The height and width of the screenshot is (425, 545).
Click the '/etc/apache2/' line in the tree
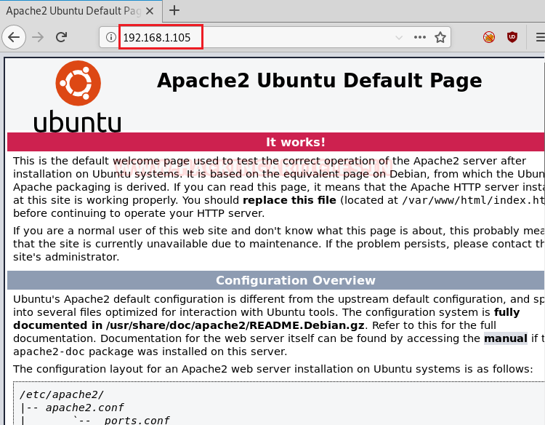tap(62, 394)
